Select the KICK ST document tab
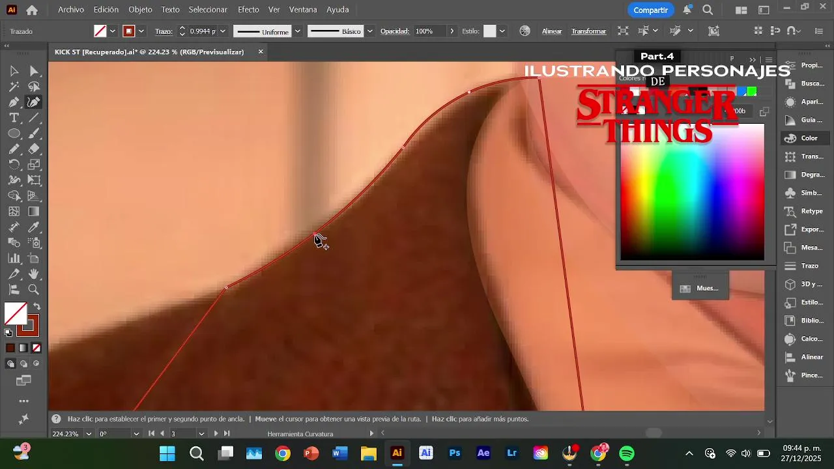The width and height of the screenshot is (834, 469). pos(149,51)
